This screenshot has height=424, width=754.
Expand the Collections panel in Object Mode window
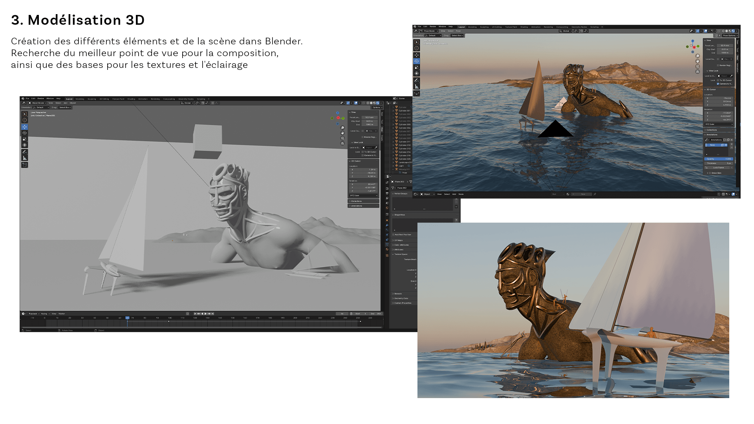coord(363,201)
